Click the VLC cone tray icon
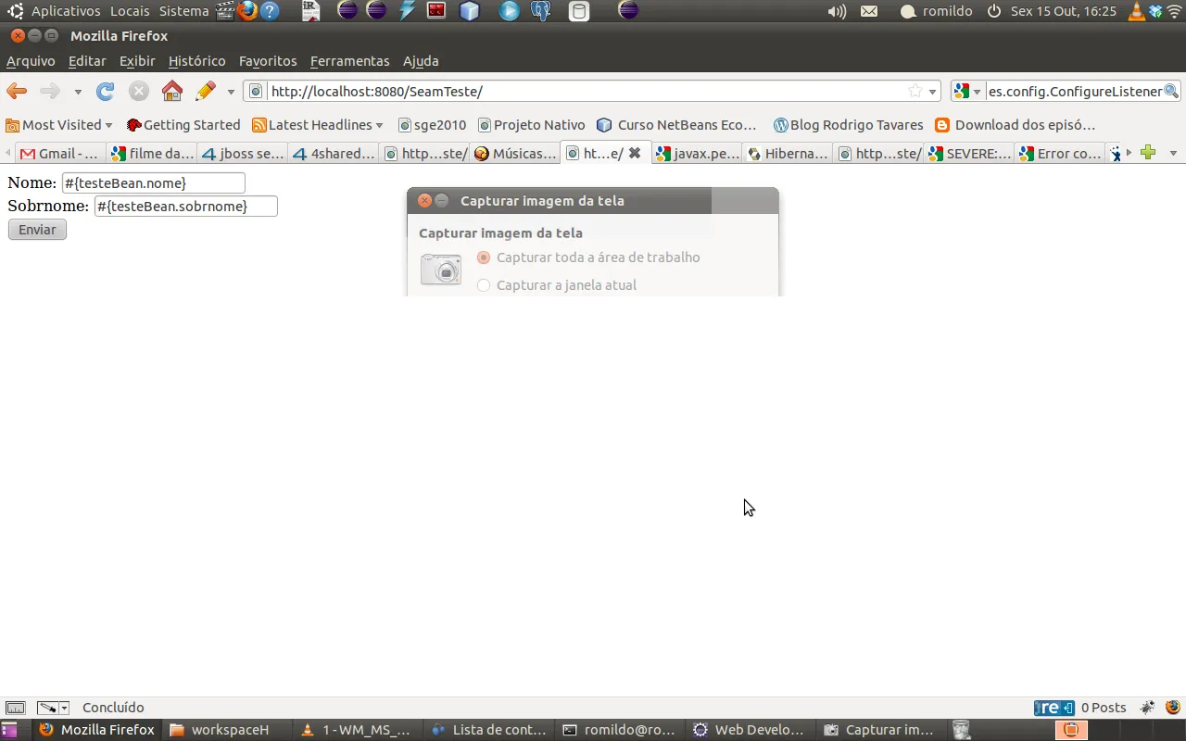The height and width of the screenshot is (741, 1186). [x=1138, y=11]
